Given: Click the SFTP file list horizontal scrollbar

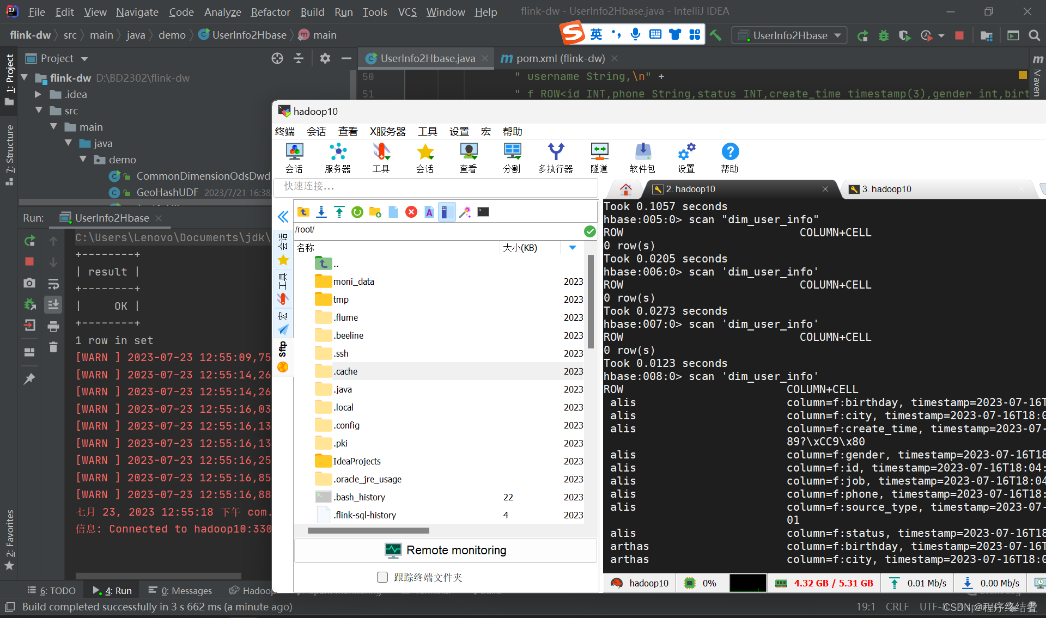Looking at the screenshot, I should 368,530.
